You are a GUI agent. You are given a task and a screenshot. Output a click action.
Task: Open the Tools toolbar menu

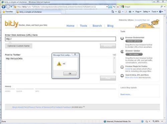point(155,12)
